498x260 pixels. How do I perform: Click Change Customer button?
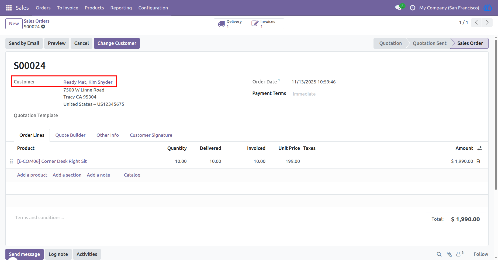click(117, 43)
